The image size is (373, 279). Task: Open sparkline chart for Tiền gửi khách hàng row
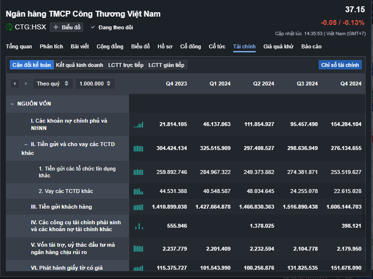(138, 207)
